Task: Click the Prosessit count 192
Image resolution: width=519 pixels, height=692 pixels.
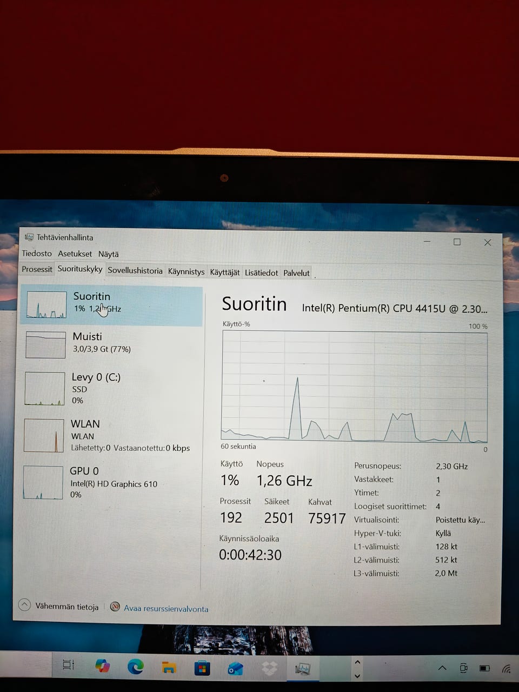Action: [x=231, y=517]
